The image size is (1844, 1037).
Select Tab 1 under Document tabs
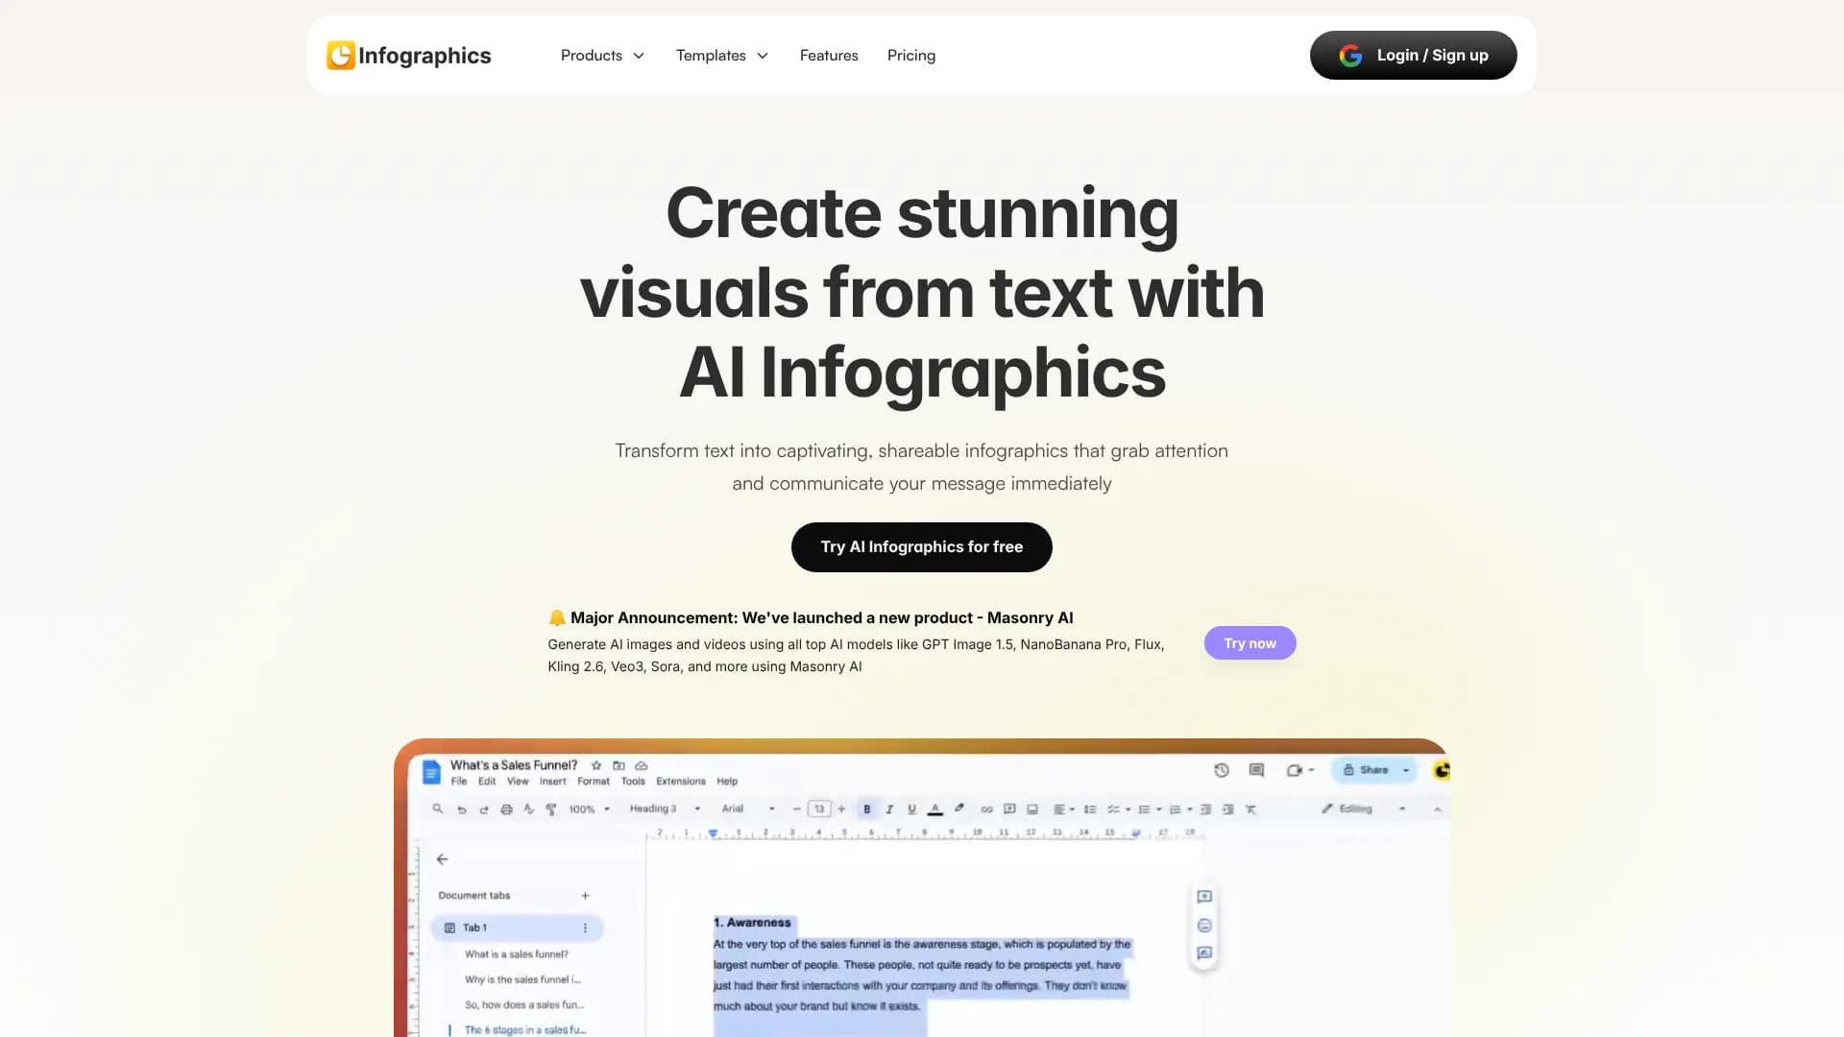point(477,928)
